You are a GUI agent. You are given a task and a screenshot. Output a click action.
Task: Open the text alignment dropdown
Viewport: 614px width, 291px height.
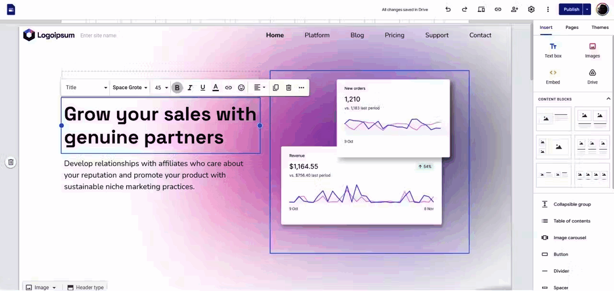click(260, 87)
